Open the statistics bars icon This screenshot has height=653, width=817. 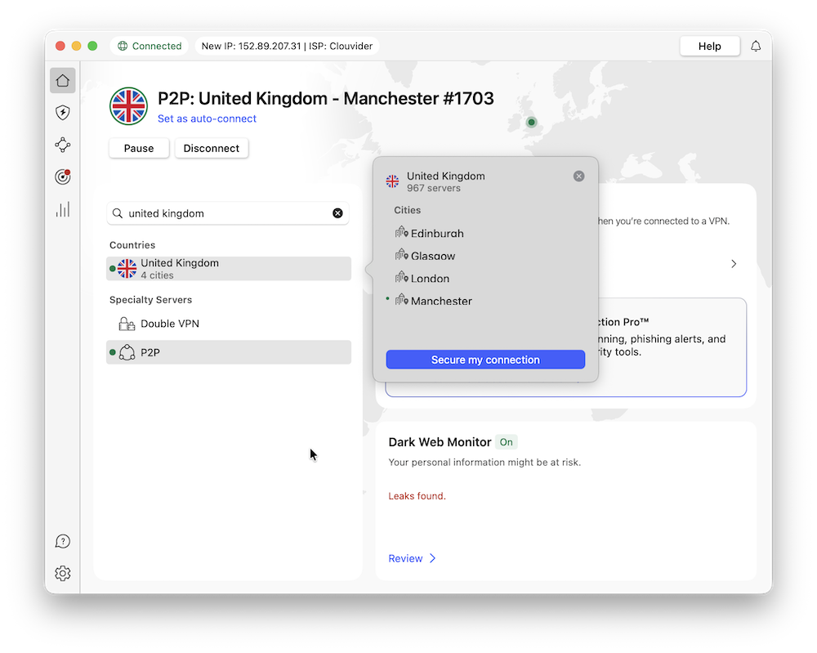pyautogui.click(x=63, y=209)
